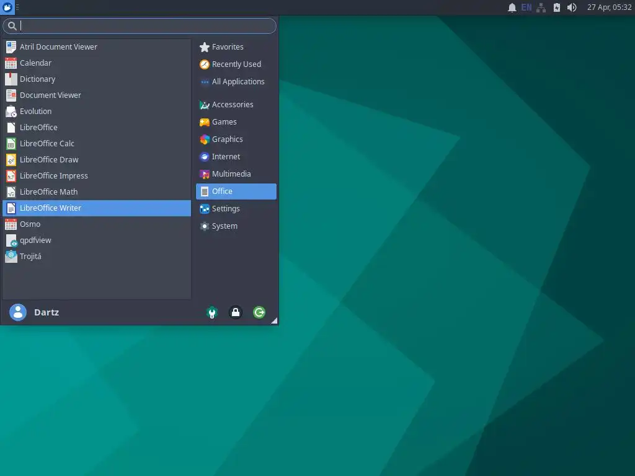The image size is (635, 476).
Task: Click green log out icon
Action: pyautogui.click(x=259, y=312)
